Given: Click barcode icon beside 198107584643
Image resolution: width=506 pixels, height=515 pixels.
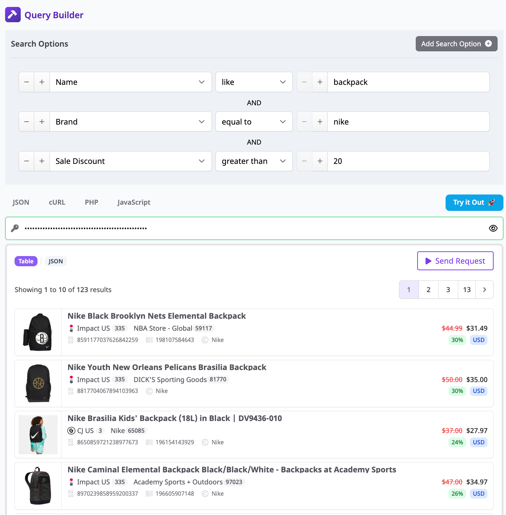Looking at the screenshot, I should click(149, 340).
